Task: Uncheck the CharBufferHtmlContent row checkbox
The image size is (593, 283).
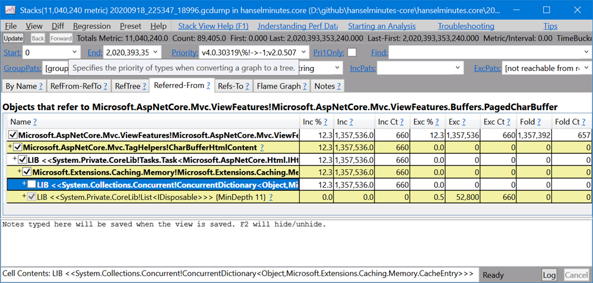Action: tap(17, 147)
